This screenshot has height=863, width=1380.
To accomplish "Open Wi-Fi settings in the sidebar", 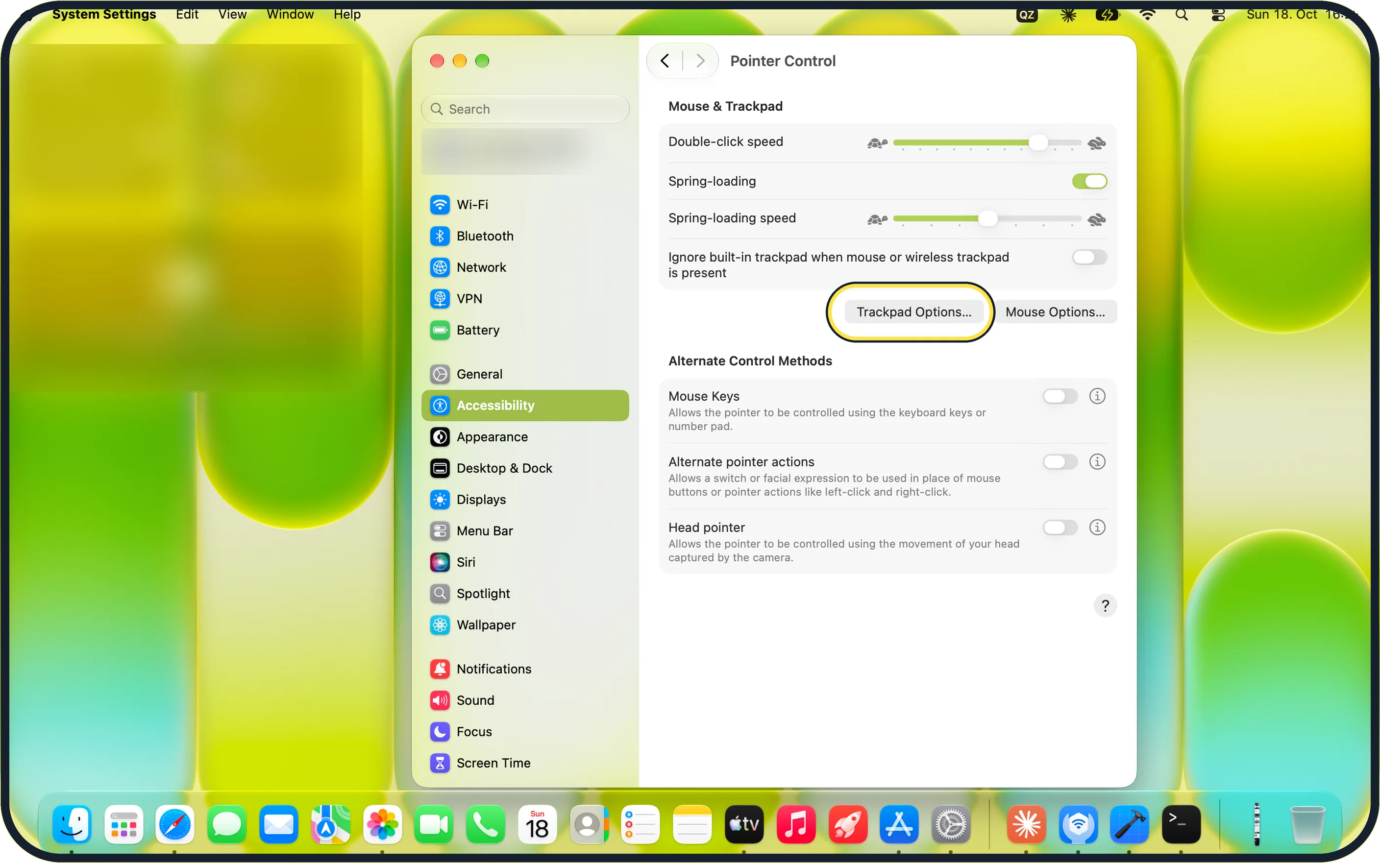I will 525,204.
